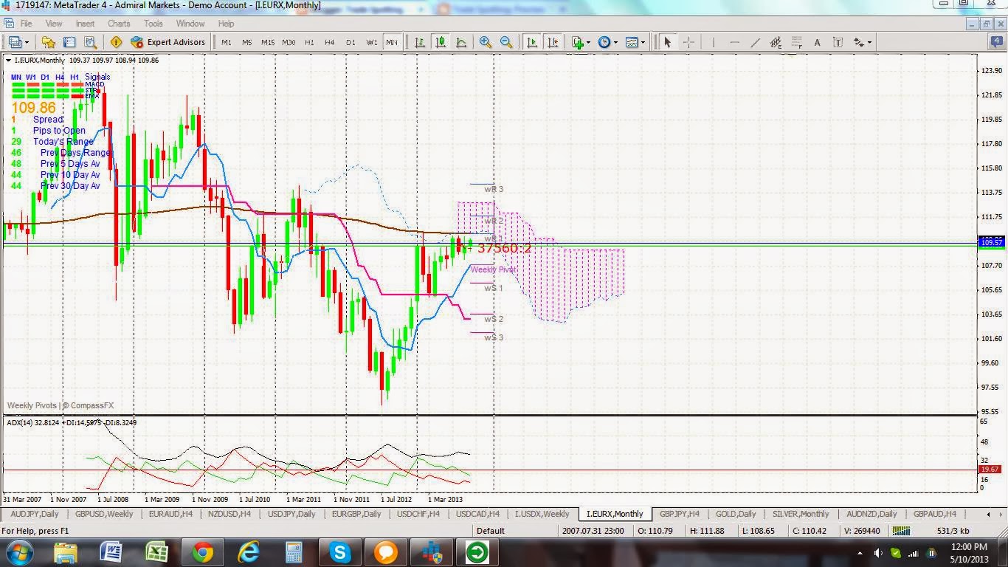This screenshot has height=567, width=1008.
Task: Expand the New Chart dropdown arrow
Action: tap(27, 42)
